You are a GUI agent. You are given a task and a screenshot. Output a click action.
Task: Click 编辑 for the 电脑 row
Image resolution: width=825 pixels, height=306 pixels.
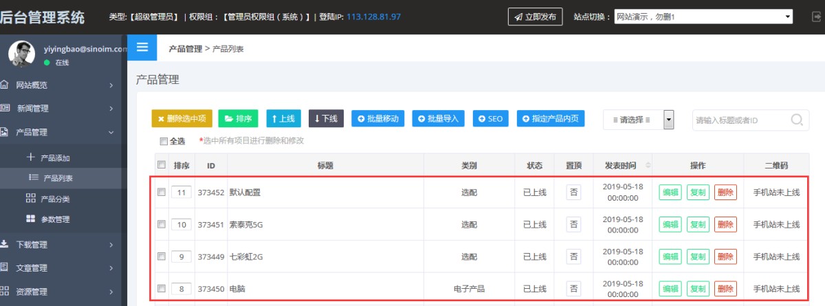tap(670, 288)
